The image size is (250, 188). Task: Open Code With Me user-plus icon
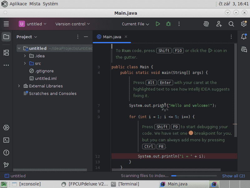tap(219, 24)
